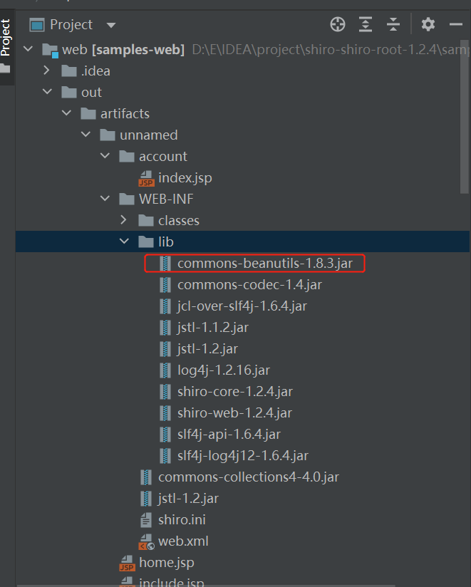Click the Collapse All toolbar icon

point(393,25)
